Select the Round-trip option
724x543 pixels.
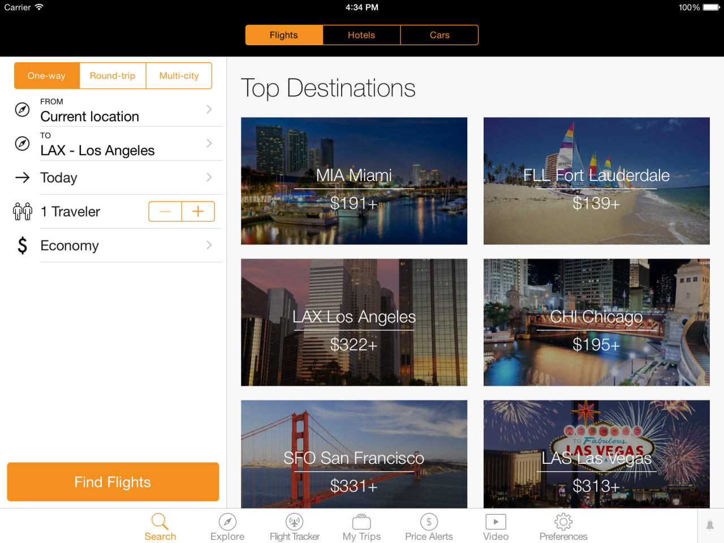(113, 75)
